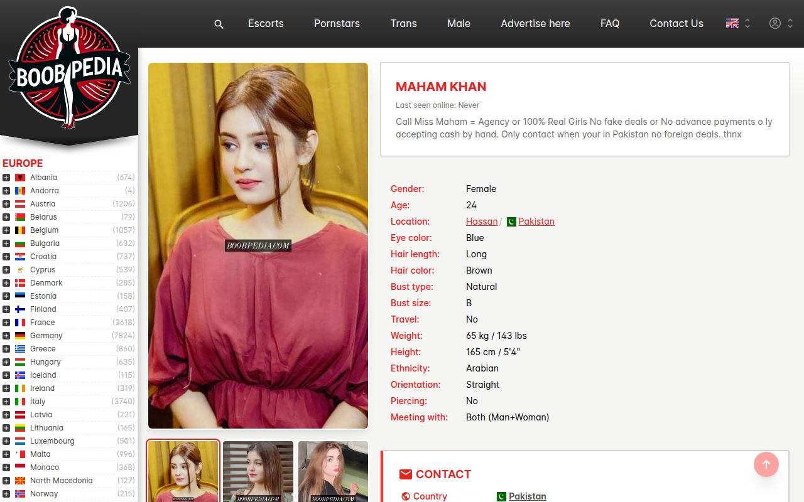Click the user account icon
804x502 pixels.
coord(775,23)
